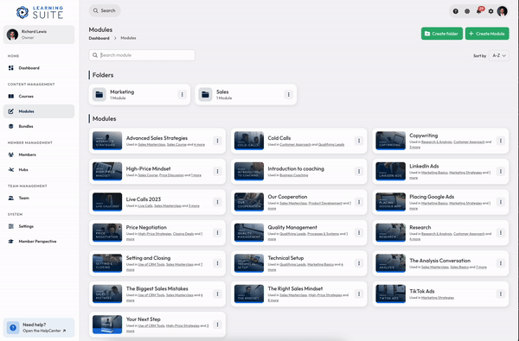Open the notifications bell icon
519x341 pixels.
click(479, 11)
